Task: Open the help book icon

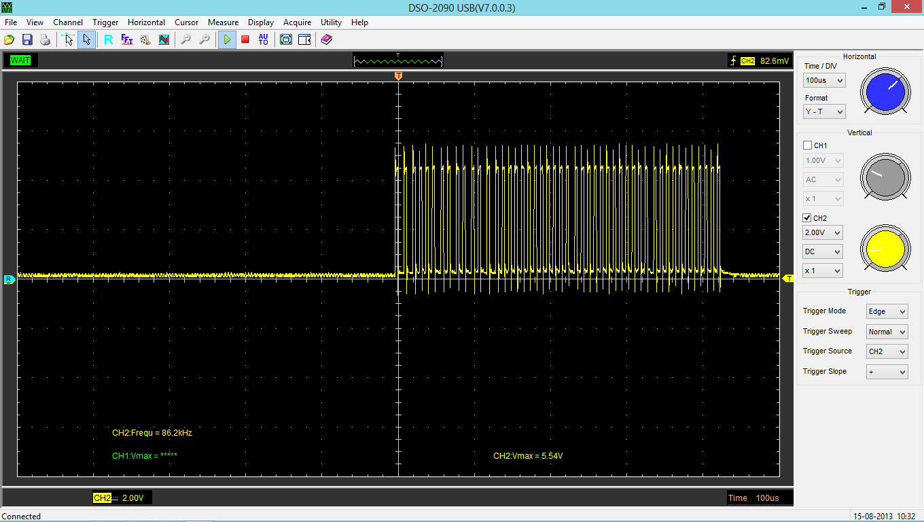Action: point(326,40)
